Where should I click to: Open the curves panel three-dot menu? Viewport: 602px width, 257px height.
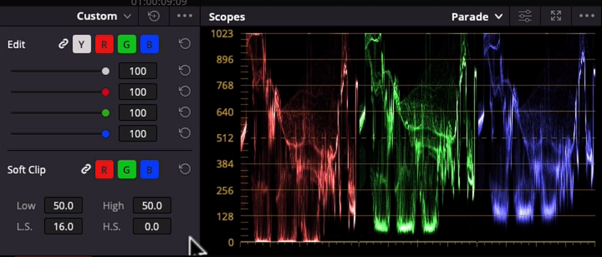point(184,16)
